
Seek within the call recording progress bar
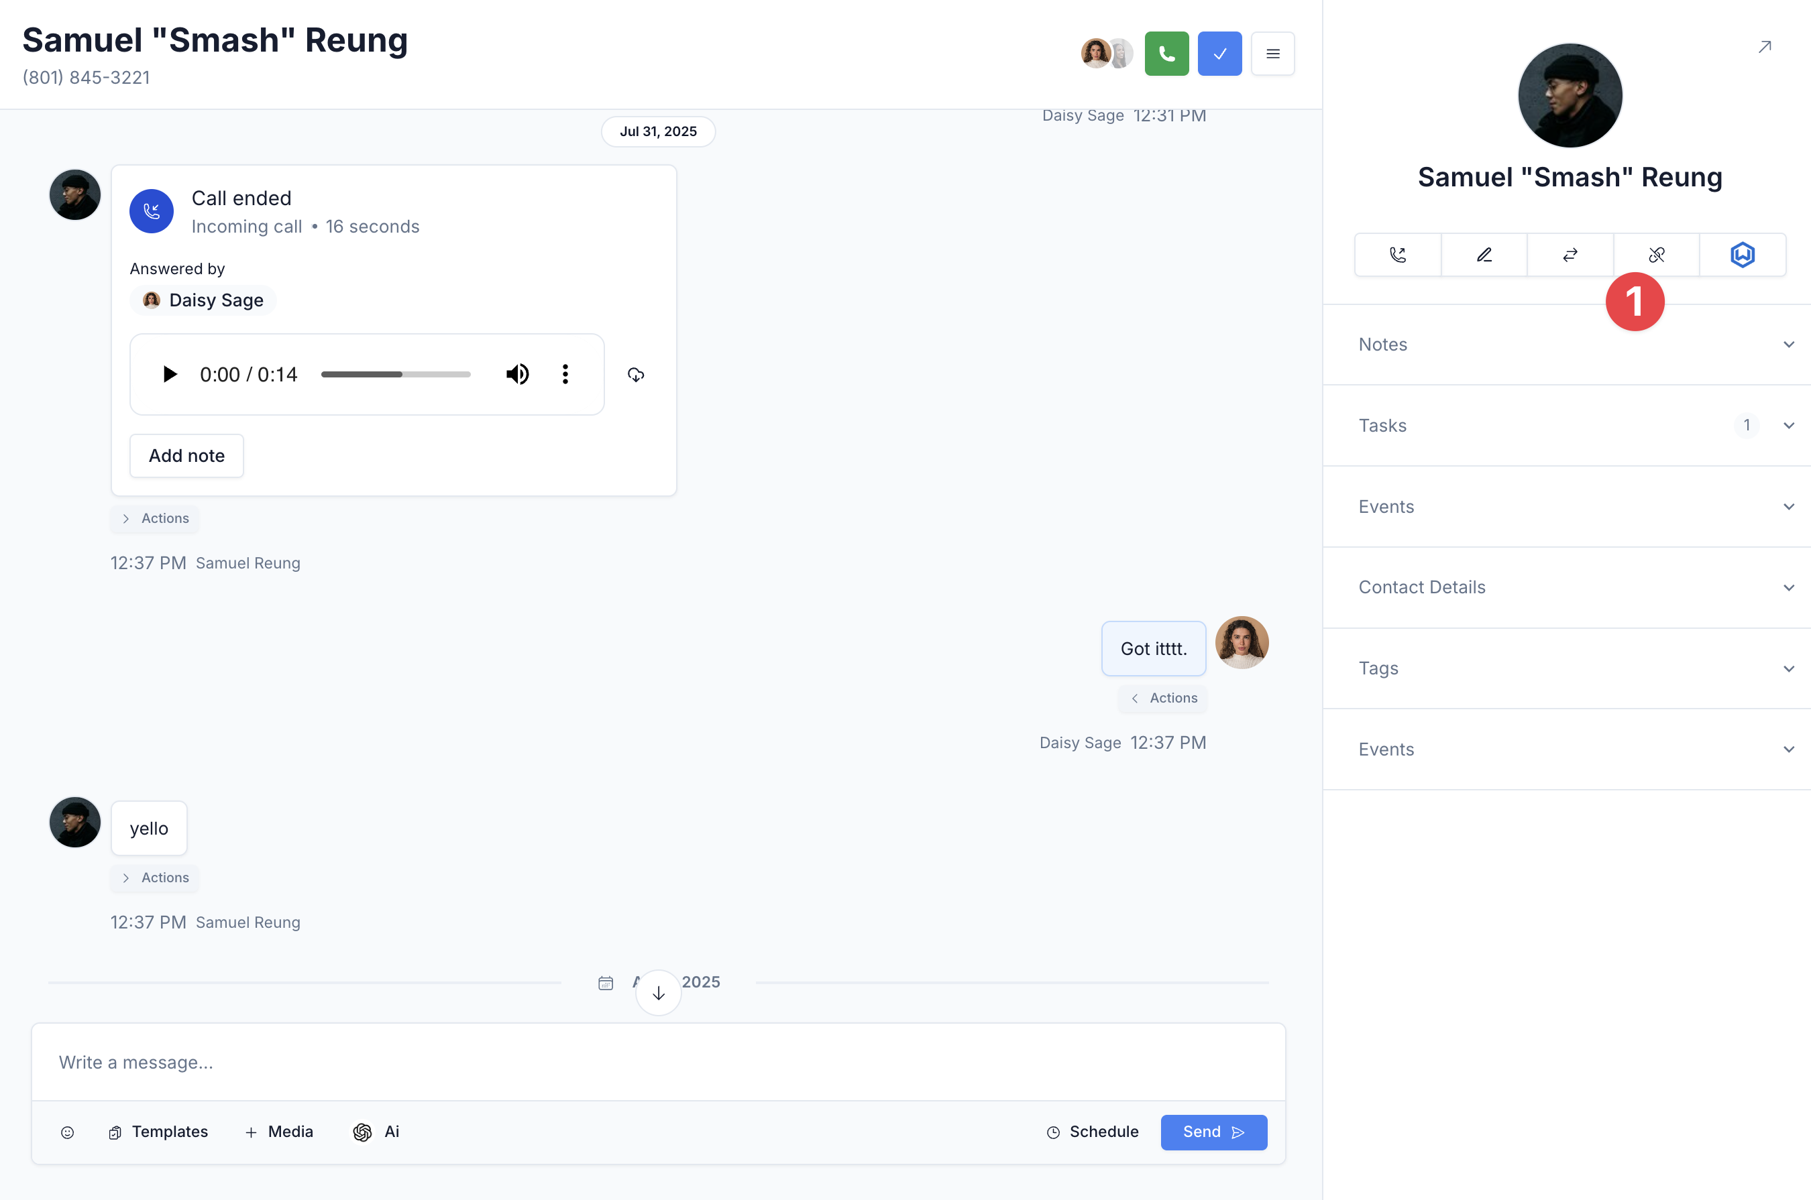pyautogui.click(x=395, y=374)
